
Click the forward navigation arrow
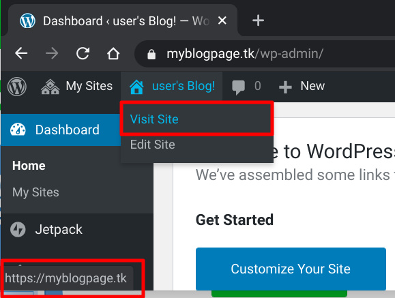coord(52,53)
